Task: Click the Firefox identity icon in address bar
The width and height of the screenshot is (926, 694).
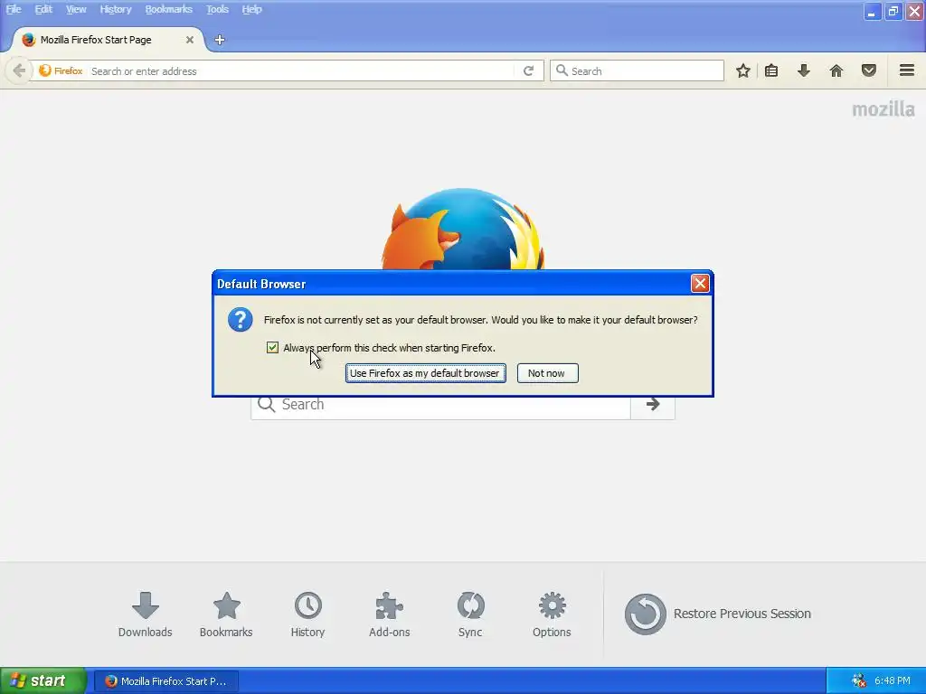Action: [x=45, y=70]
